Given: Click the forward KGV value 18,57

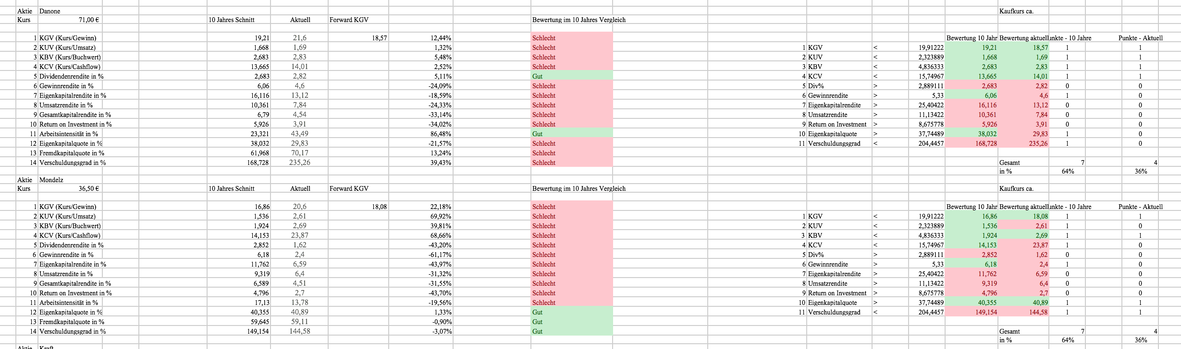Looking at the screenshot, I should click(379, 38).
